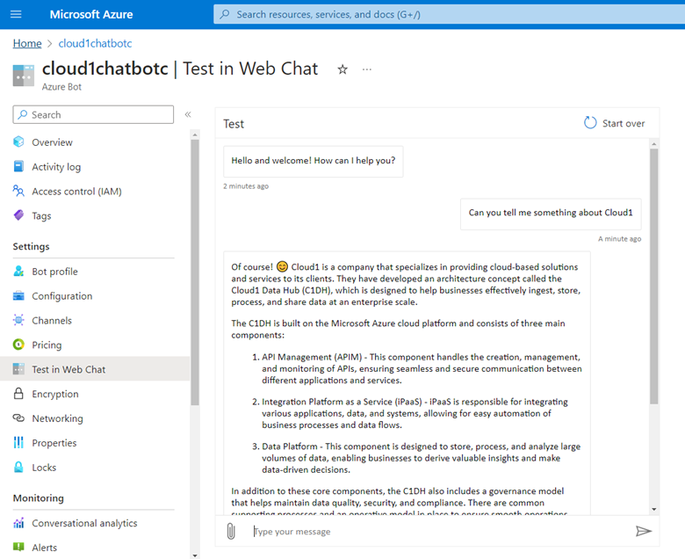685x559 pixels.
Task: Click the '2 minutes ago' timestamp
Action: pos(246,186)
